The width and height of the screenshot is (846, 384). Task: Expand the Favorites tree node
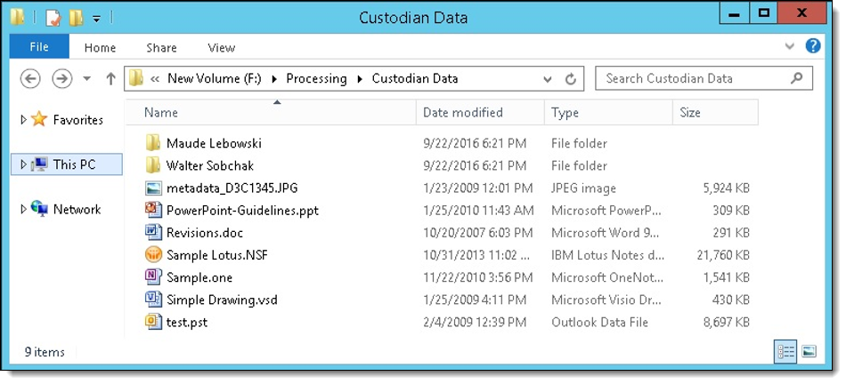tap(24, 120)
